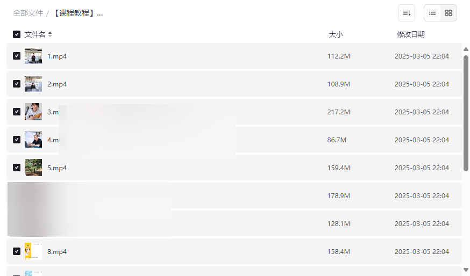Uncheck the 2.mp4 file checkbox

[17, 84]
